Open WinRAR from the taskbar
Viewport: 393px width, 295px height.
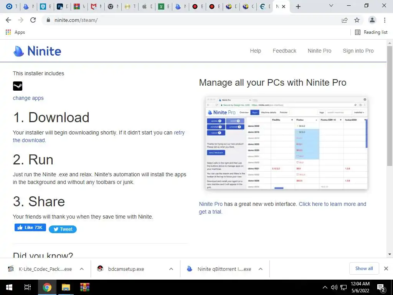[x=85, y=287]
